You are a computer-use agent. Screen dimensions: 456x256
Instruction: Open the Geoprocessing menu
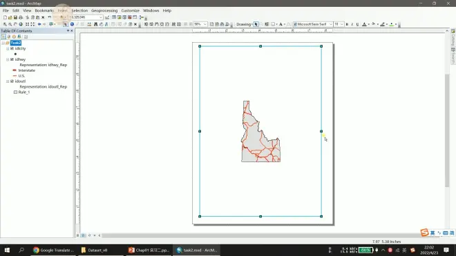pyautogui.click(x=104, y=10)
